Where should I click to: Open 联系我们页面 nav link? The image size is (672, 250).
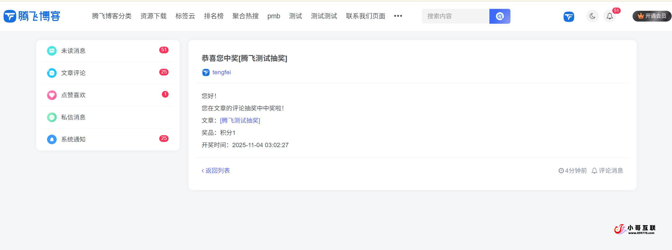(x=366, y=16)
